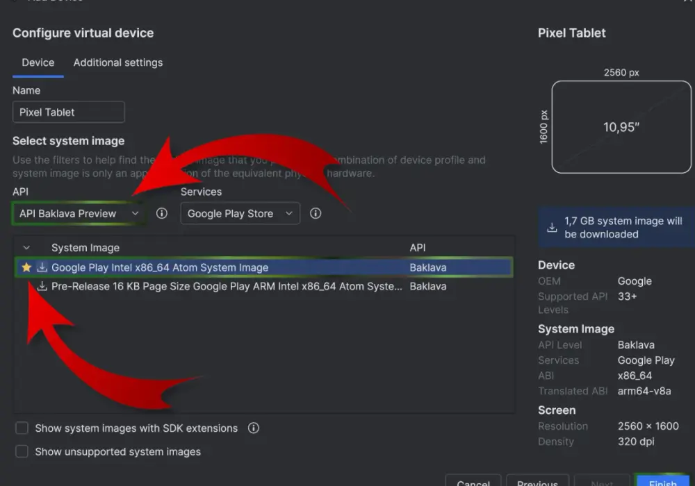Go back with the Previous button
The image size is (695, 486).
coord(537,482)
